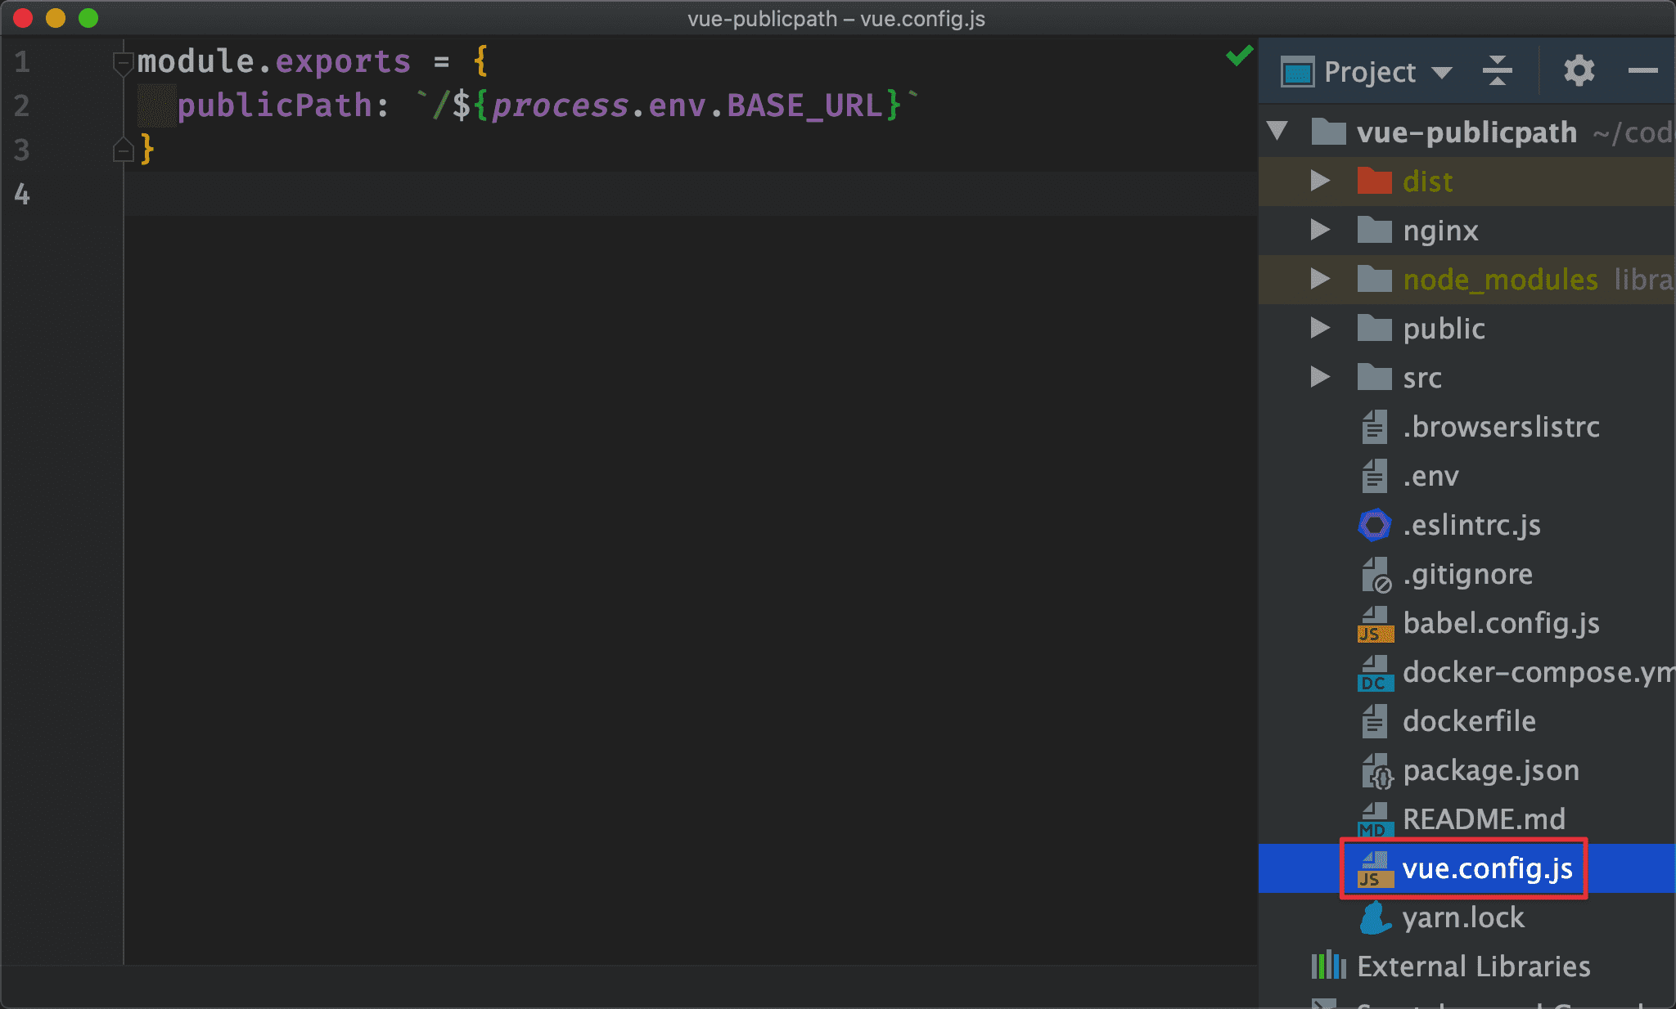Click the empty line 4 in editor

tap(690, 194)
